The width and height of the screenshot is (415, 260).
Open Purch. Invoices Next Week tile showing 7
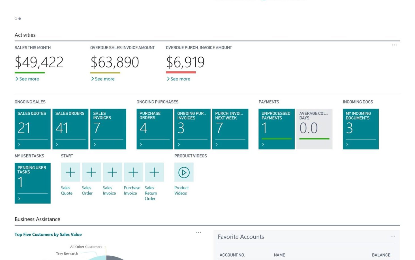pyautogui.click(x=230, y=129)
